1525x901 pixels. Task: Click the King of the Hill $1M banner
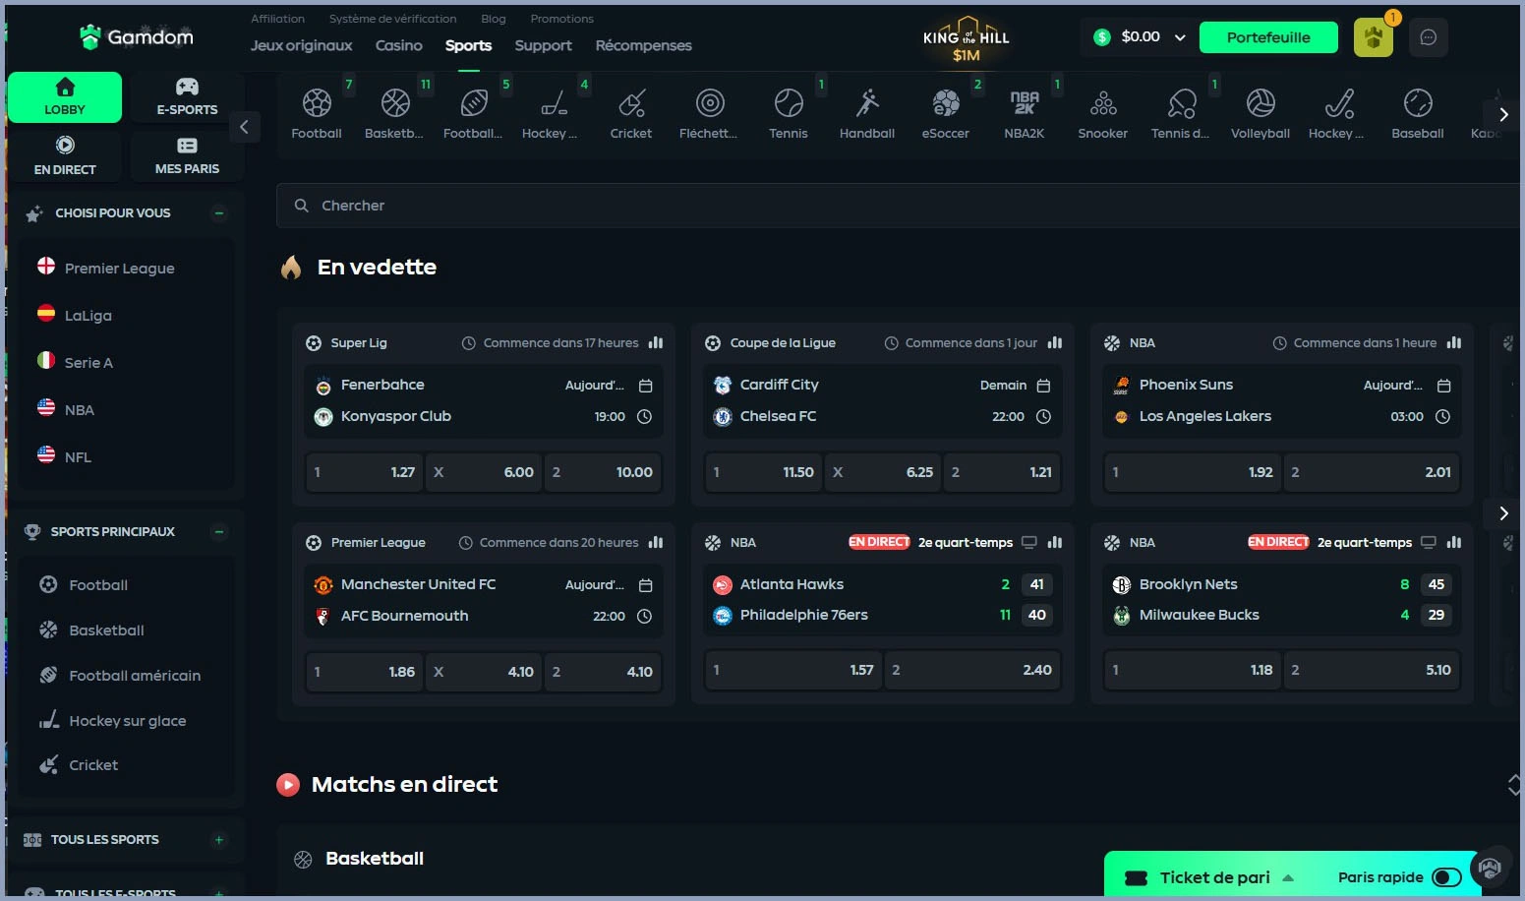pyautogui.click(x=967, y=40)
